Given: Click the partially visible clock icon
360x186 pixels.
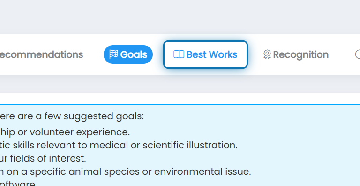Looking at the screenshot, I should [358, 54].
